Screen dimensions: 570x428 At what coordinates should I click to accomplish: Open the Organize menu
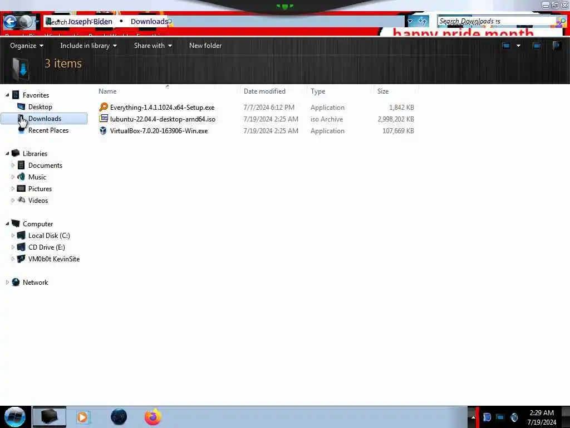[27, 46]
